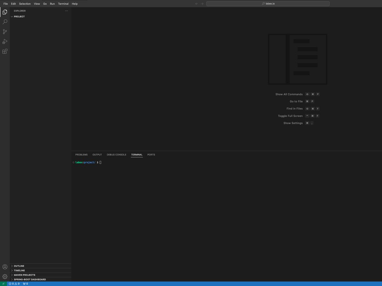Open the Accounts icon in the activity bar
Screen dimensions: 382x286
(5, 267)
